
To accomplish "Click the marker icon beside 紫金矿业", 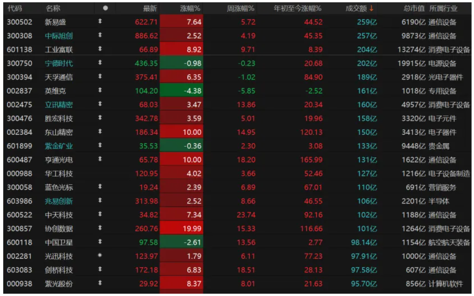I will point(100,146).
